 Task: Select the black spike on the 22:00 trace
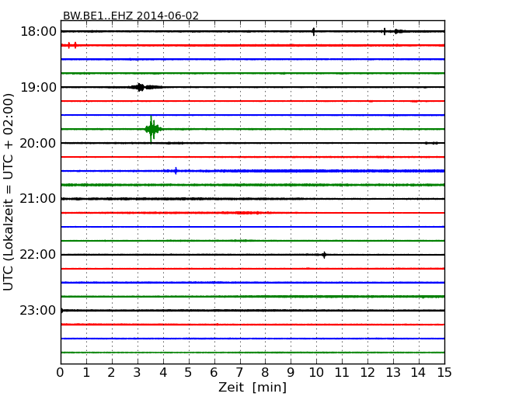click(324, 255)
